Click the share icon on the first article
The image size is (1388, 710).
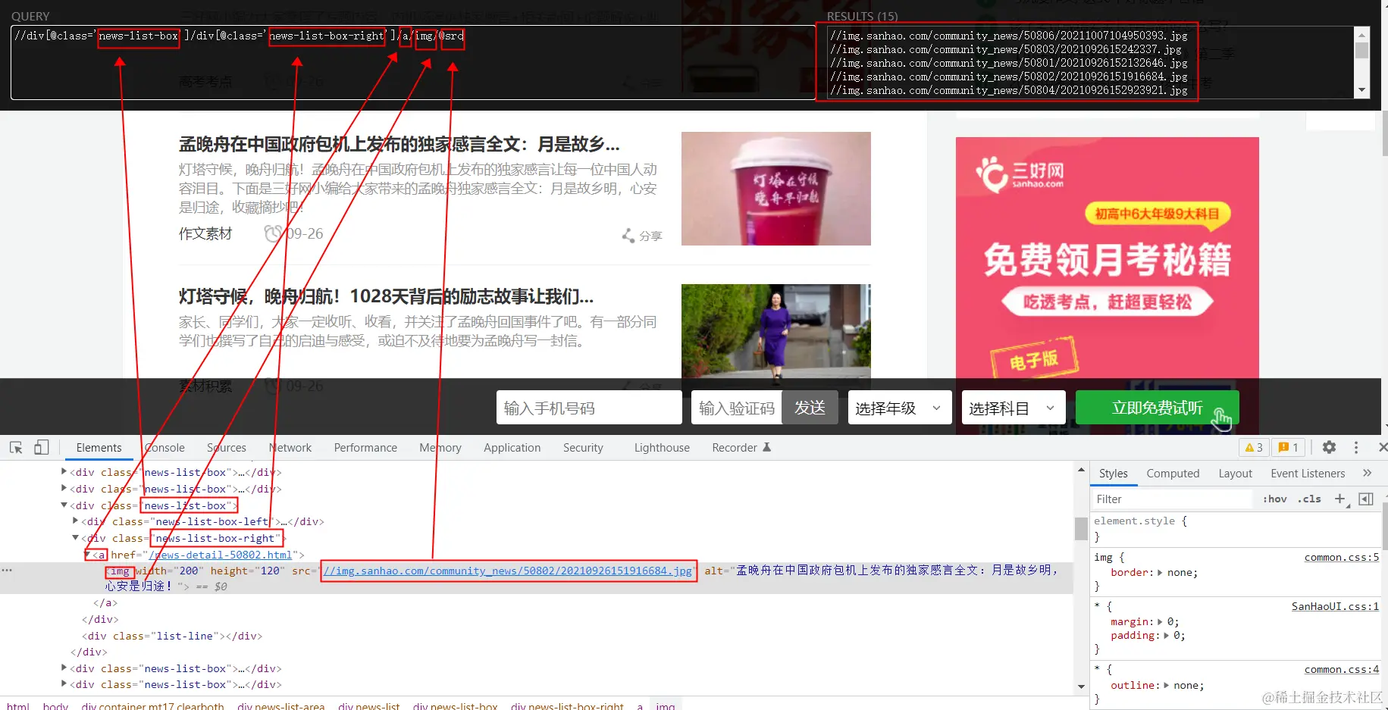tap(628, 236)
